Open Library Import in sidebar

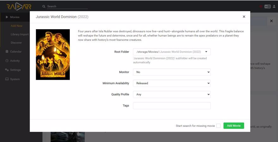20,34
